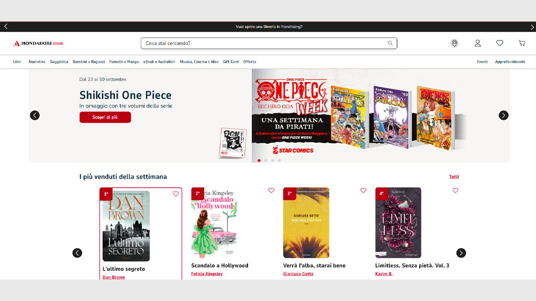Open the store locator pin icon

point(454,43)
